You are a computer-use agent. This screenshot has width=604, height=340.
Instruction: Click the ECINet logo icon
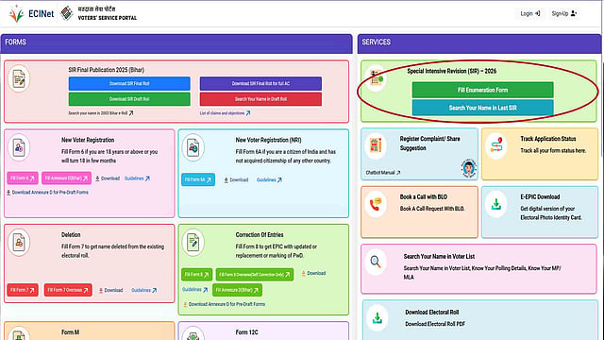(x=17, y=14)
